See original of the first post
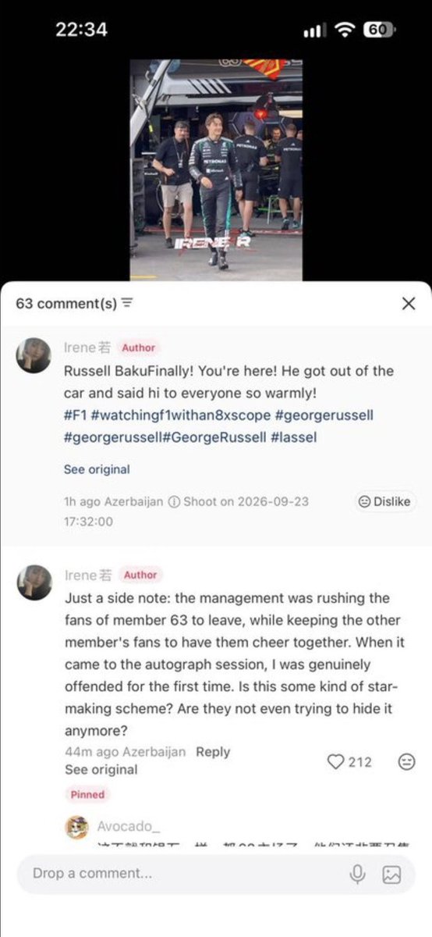432x937 pixels. [97, 469]
